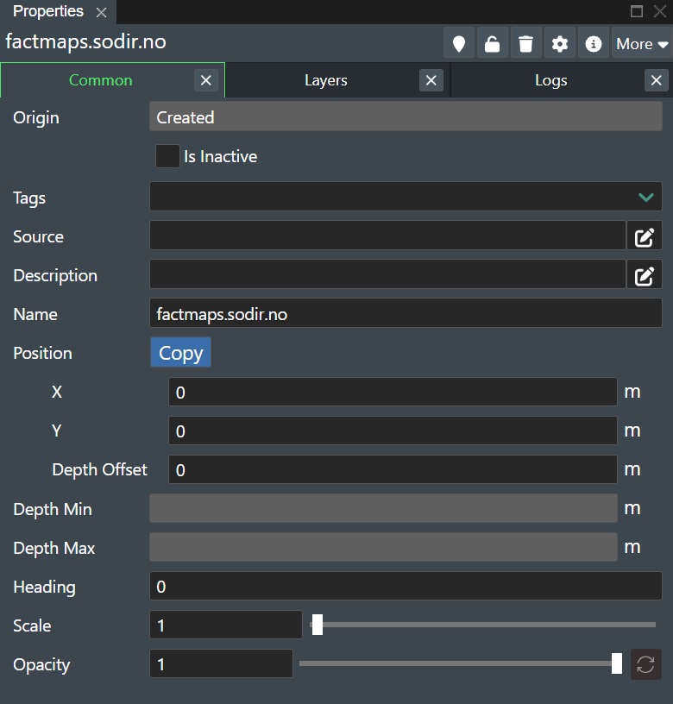Click the Opacity value input
Viewport: 673px width, 704px height.
pyautogui.click(x=221, y=663)
